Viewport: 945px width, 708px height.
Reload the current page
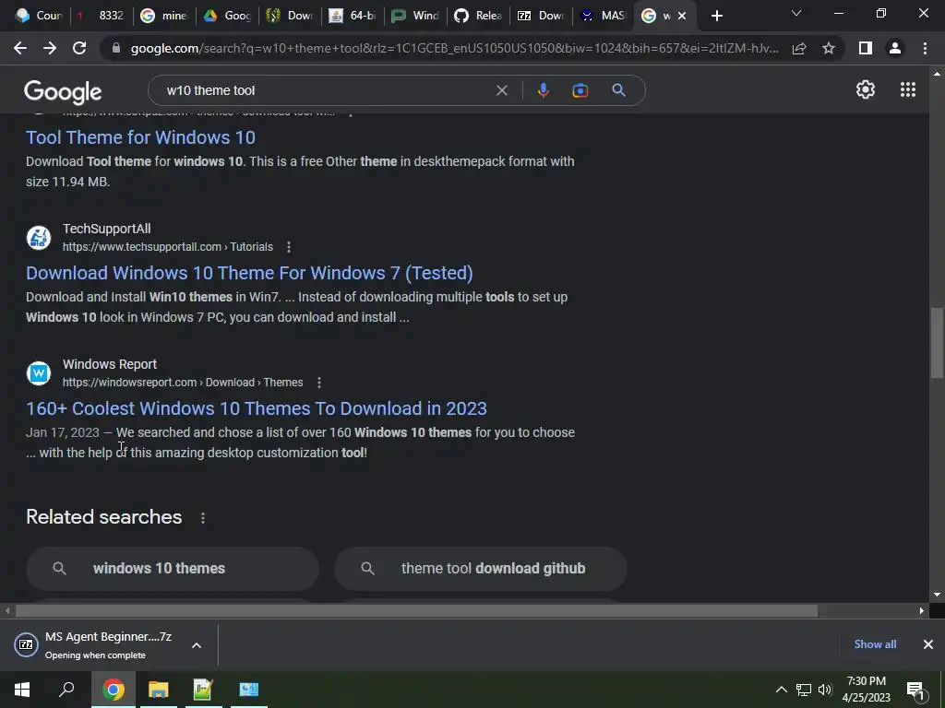point(79,48)
